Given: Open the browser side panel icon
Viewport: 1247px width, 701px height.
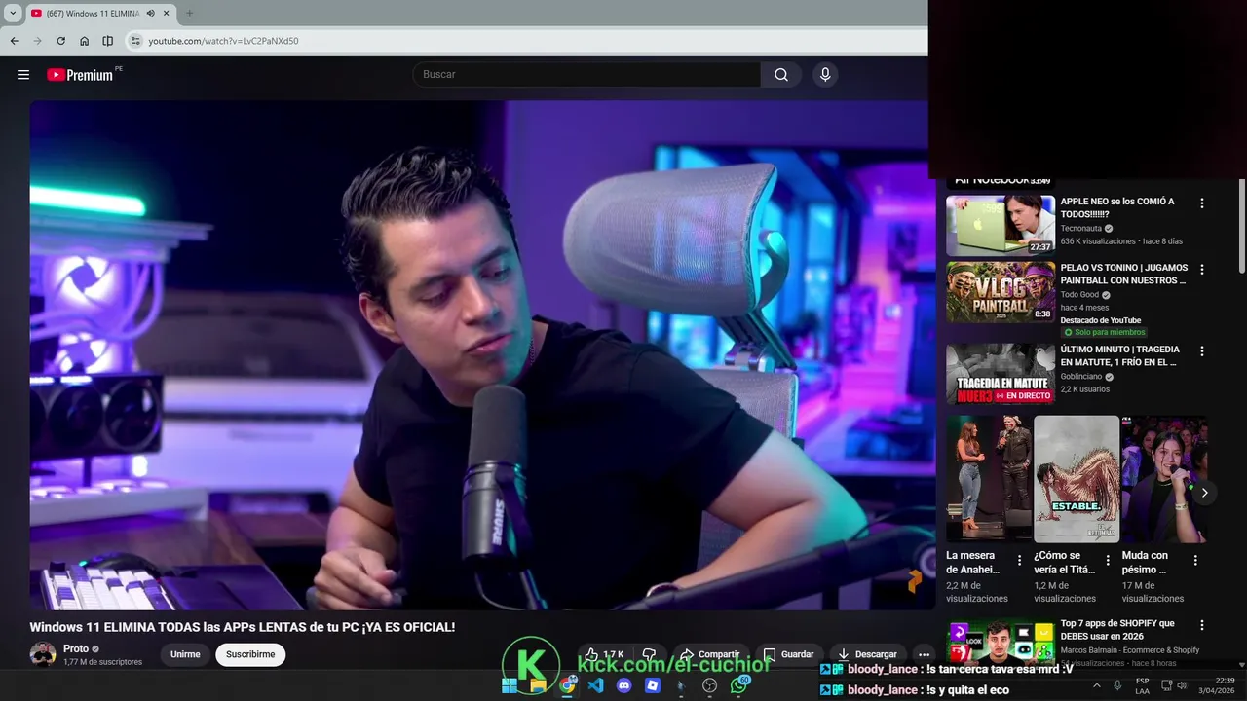Looking at the screenshot, I should (x=107, y=41).
